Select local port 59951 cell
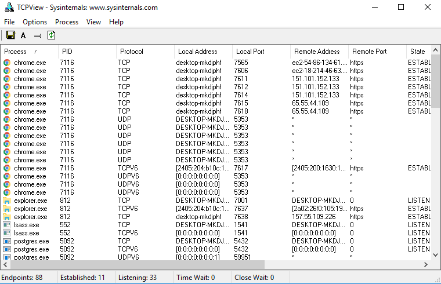This screenshot has height=284, width=441. pos(243,257)
